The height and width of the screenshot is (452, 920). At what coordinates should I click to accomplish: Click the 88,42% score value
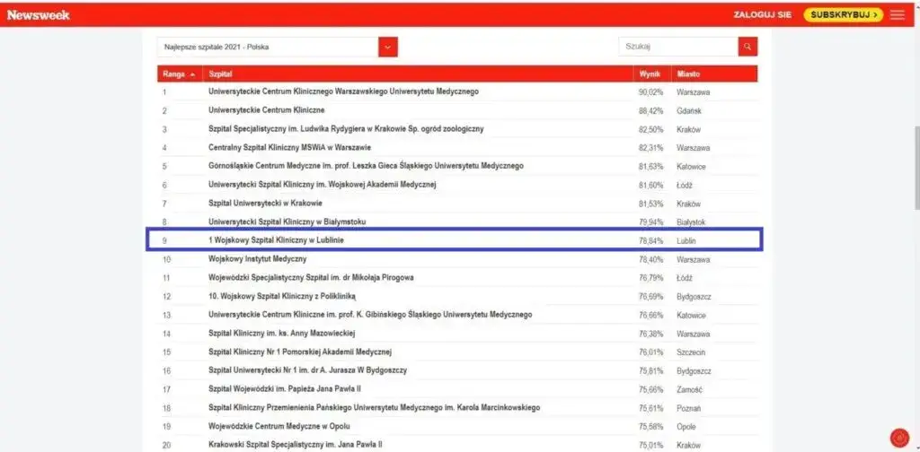[650, 110]
